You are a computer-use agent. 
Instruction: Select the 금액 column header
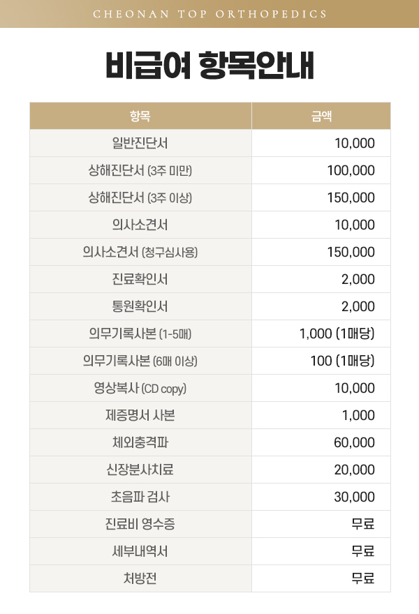[321, 116]
